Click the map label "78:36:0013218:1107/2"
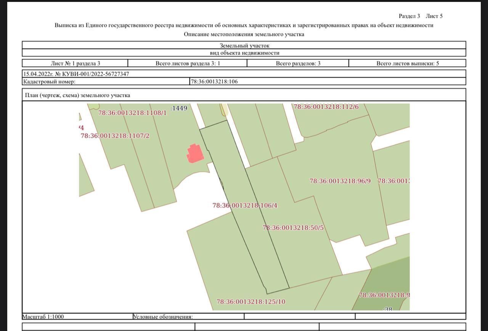 115,136
